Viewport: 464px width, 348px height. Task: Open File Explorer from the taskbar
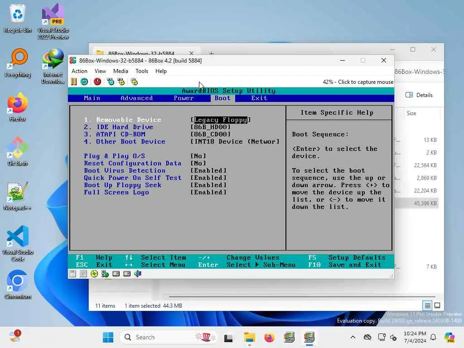(x=250, y=337)
